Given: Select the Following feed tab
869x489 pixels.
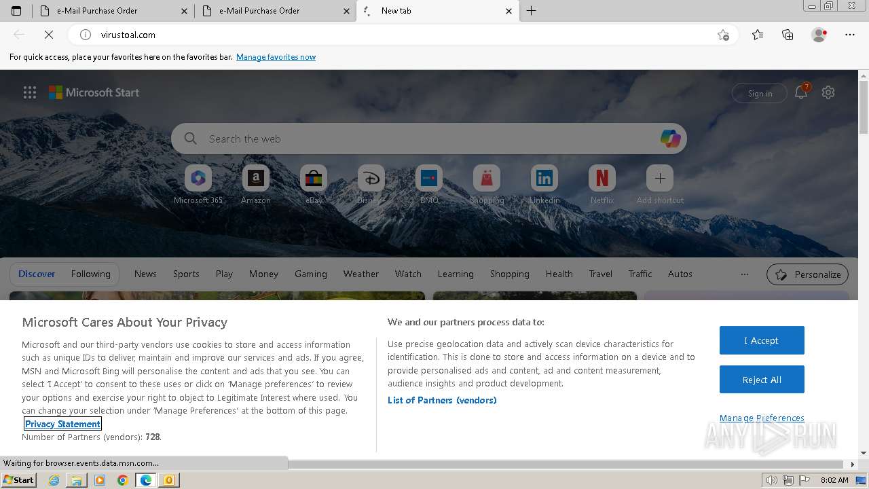Looking at the screenshot, I should 91,274.
